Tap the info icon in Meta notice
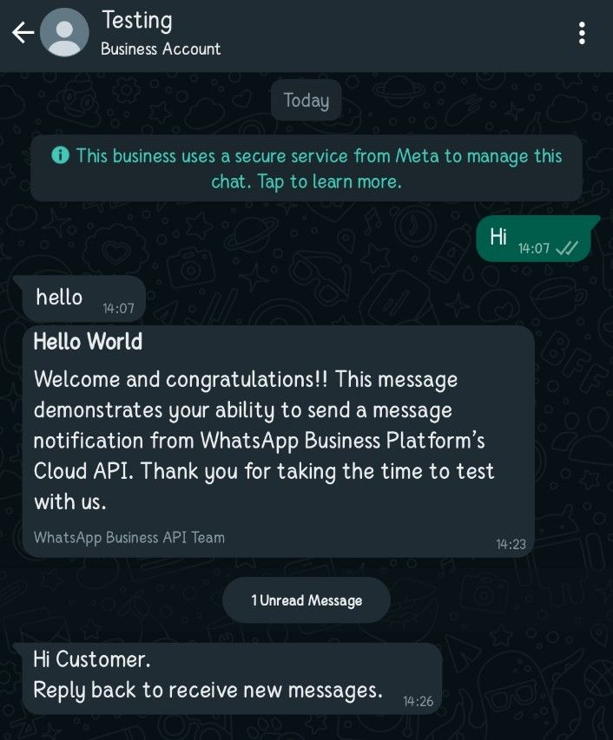The image size is (613, 740). (60, 154)
